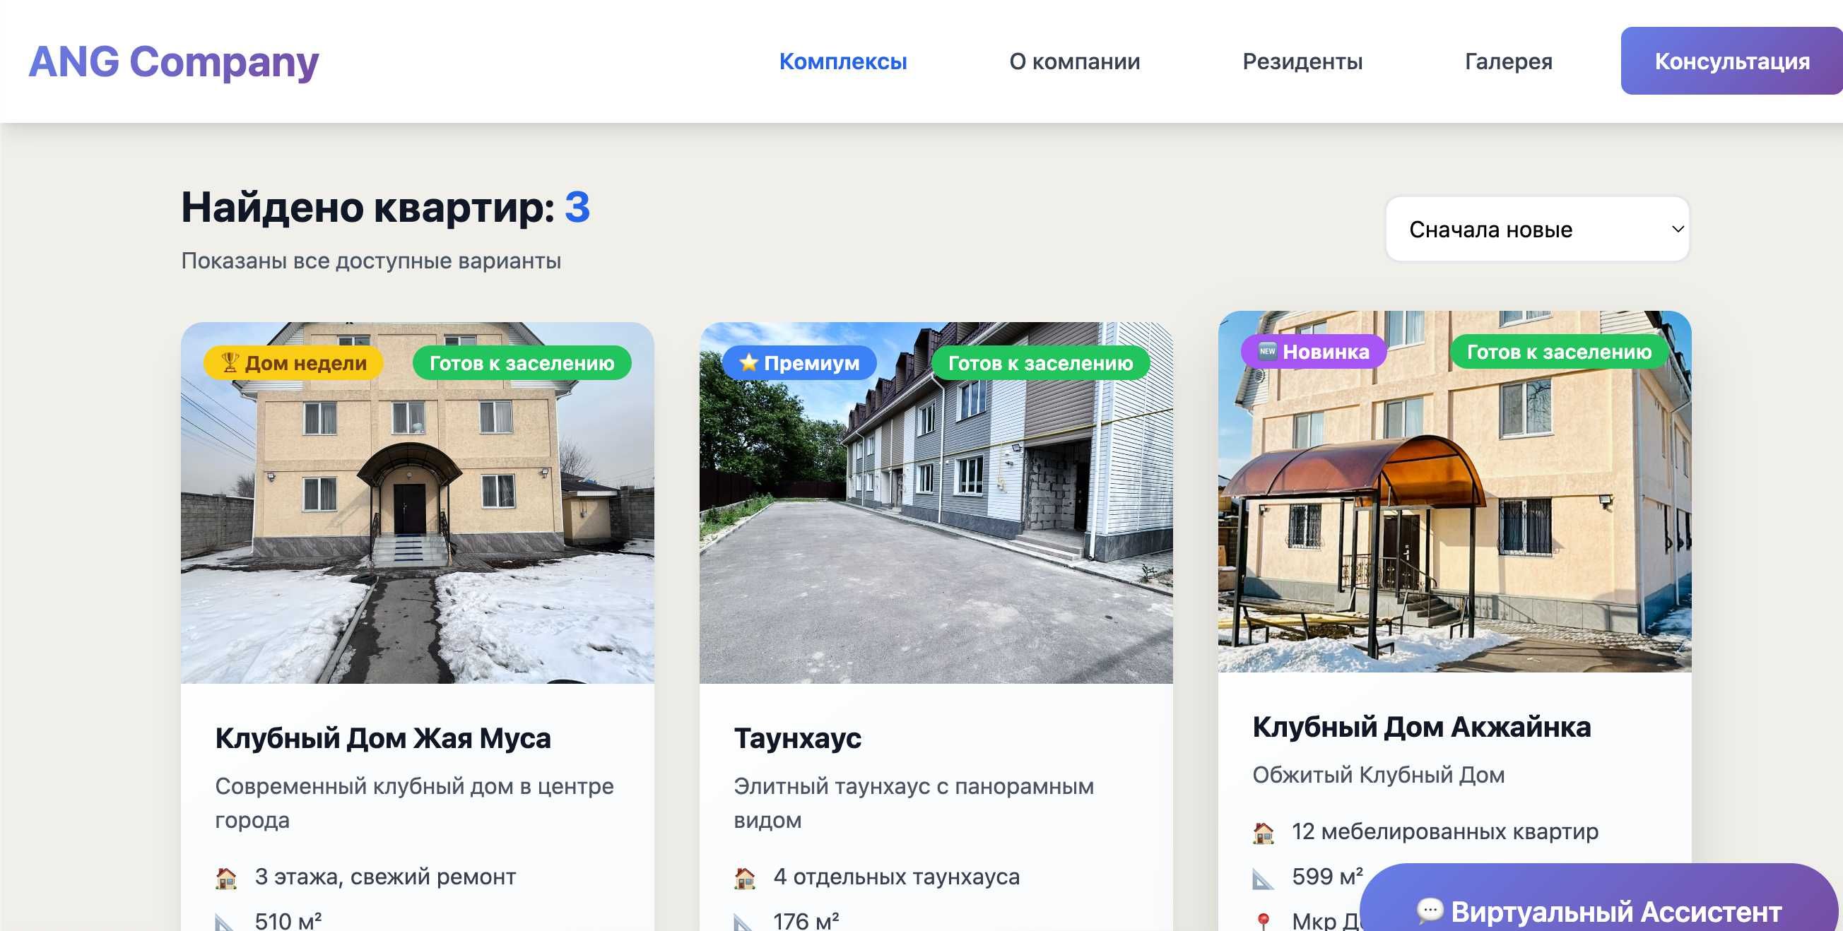The height and width of the screenshot is (931, 1843).
Task: Click the NEW icon in Новинка badge
Action: point(1267,351)
